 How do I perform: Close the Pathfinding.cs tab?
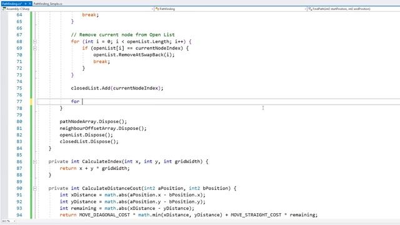tap(29, 4)
